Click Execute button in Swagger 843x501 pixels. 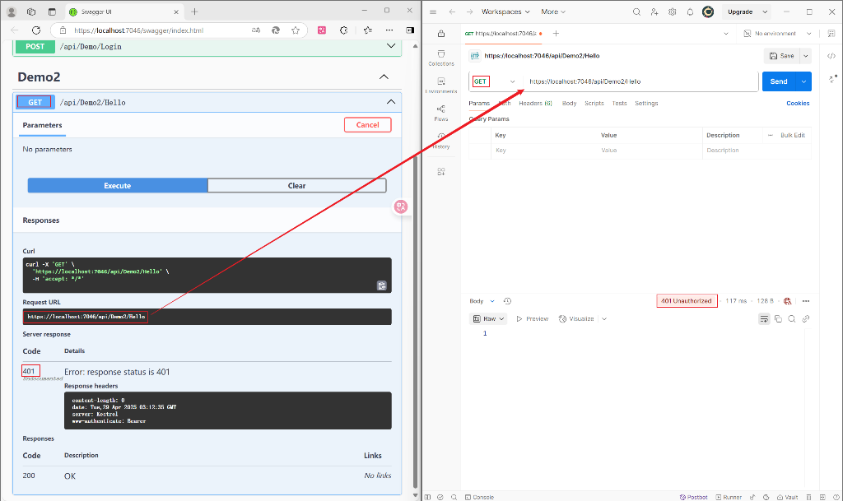[118, 186]
